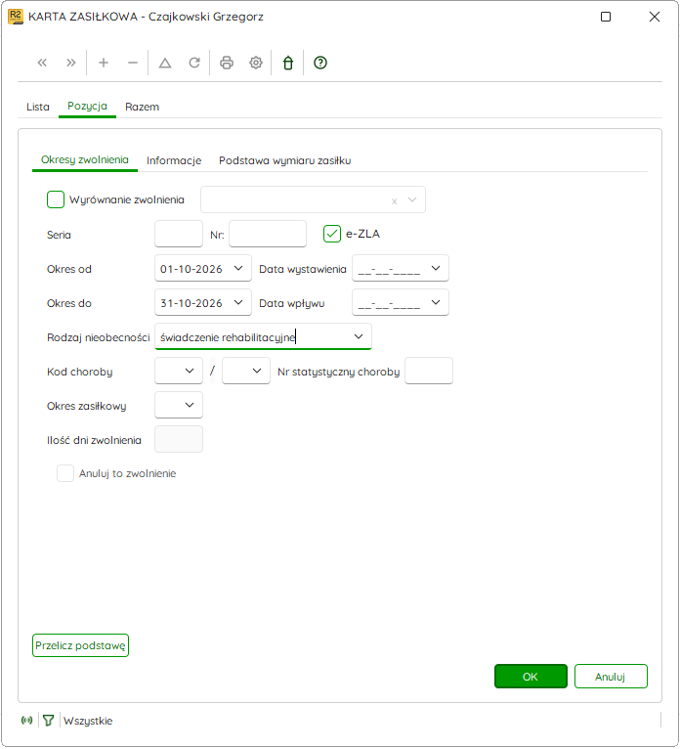Open settings gear icon in toolbar

[x=256, y=63]
